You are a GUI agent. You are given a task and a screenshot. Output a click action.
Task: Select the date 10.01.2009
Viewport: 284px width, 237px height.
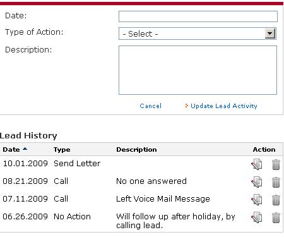tap(25, 164)
